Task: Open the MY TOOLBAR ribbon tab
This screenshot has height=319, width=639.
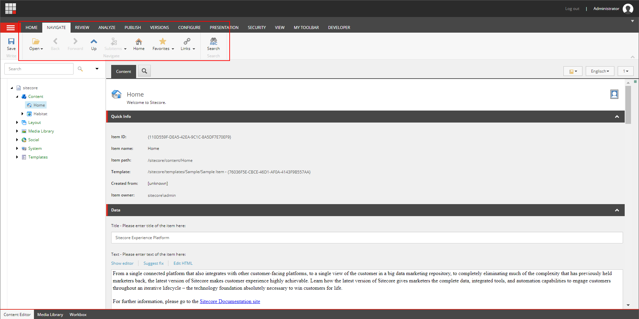Action: pyautogui.click(x=306, y=28)
